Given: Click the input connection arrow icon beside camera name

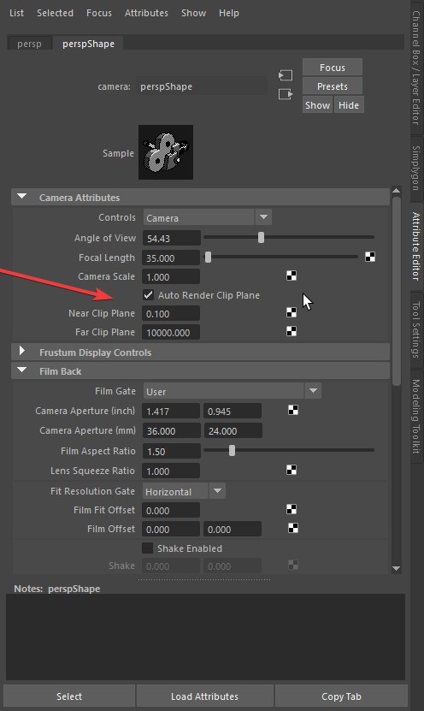Looking at the screenshot, I should [x=286, y=74].
